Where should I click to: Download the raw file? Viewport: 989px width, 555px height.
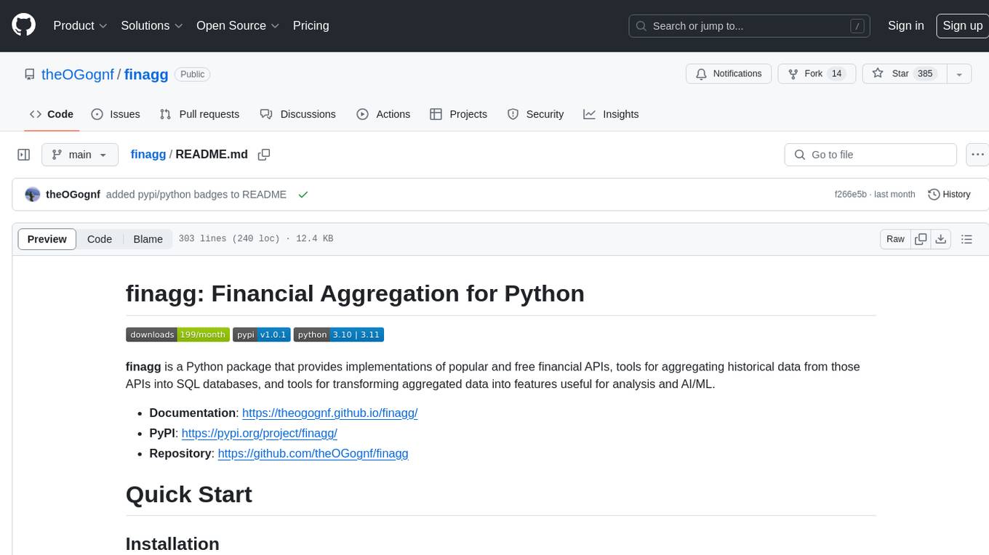coord(941,239)
